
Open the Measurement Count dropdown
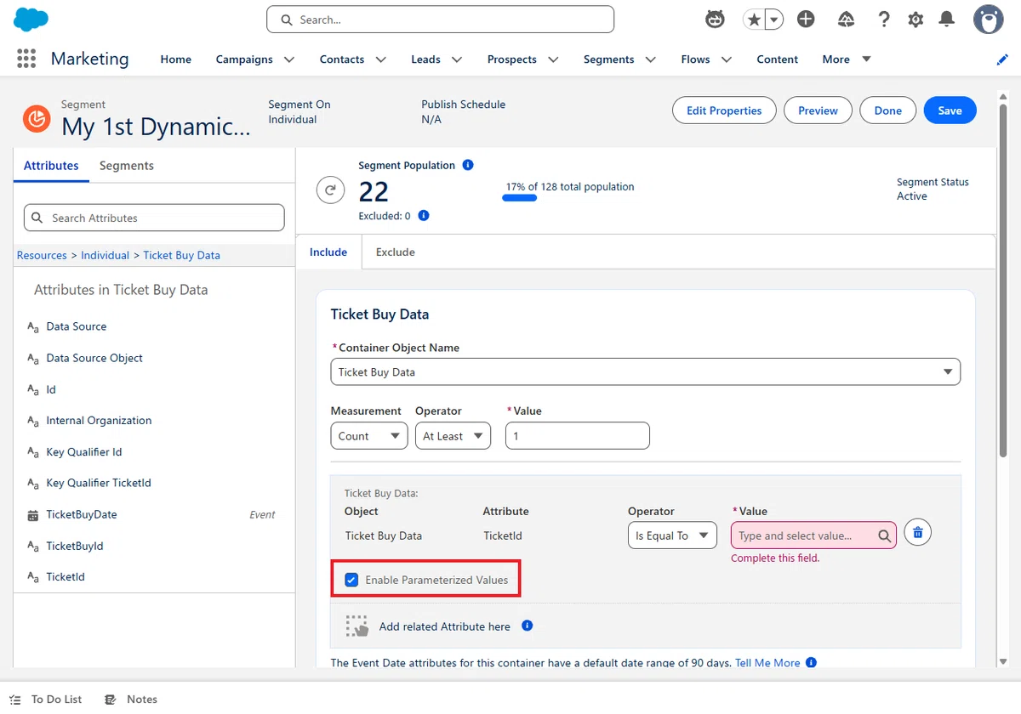(x=368, y=436)
